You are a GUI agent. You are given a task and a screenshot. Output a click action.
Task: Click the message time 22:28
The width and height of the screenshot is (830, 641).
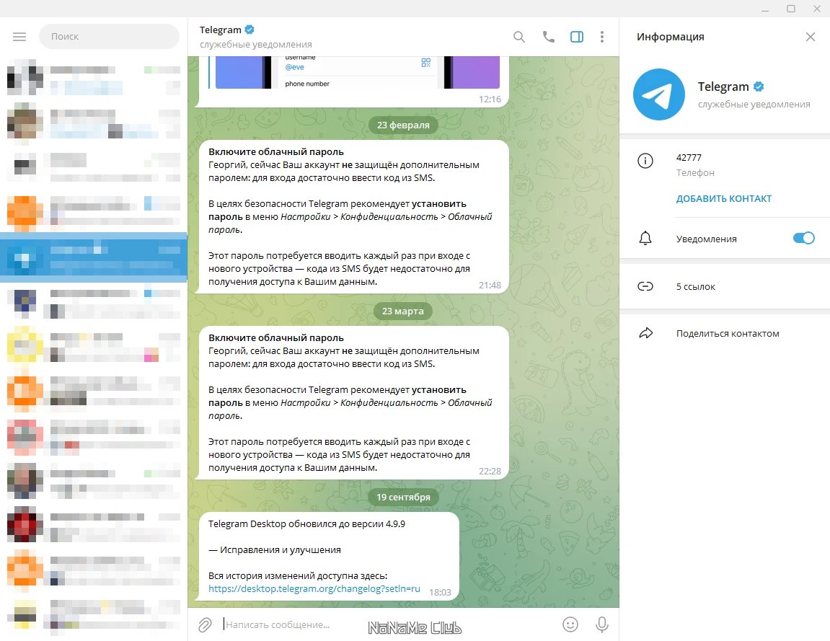[x=490, y=471]
